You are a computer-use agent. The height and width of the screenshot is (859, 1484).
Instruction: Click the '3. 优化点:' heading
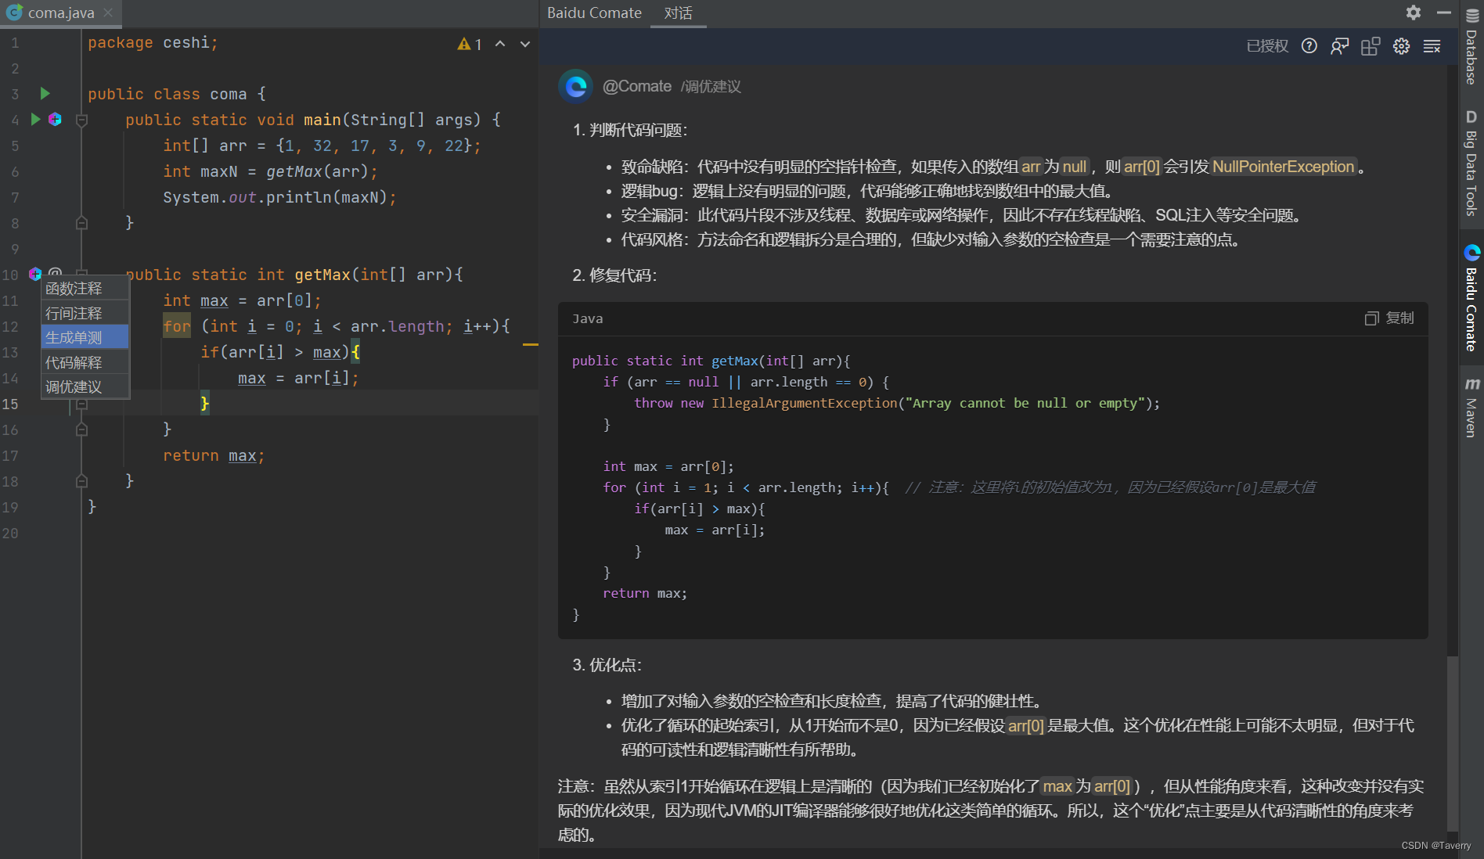607,665
